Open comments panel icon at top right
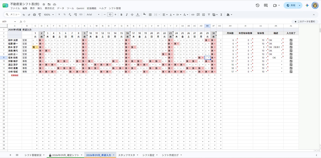This screenshot has width=321, height=158. (x=266, y=5)
